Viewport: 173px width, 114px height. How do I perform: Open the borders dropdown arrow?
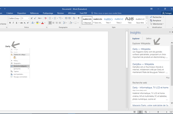tap(78, 23)
